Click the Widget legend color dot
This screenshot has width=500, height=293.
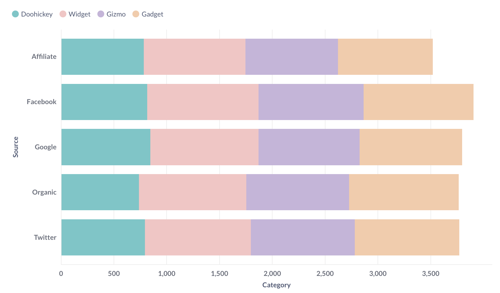coord(63,14)
